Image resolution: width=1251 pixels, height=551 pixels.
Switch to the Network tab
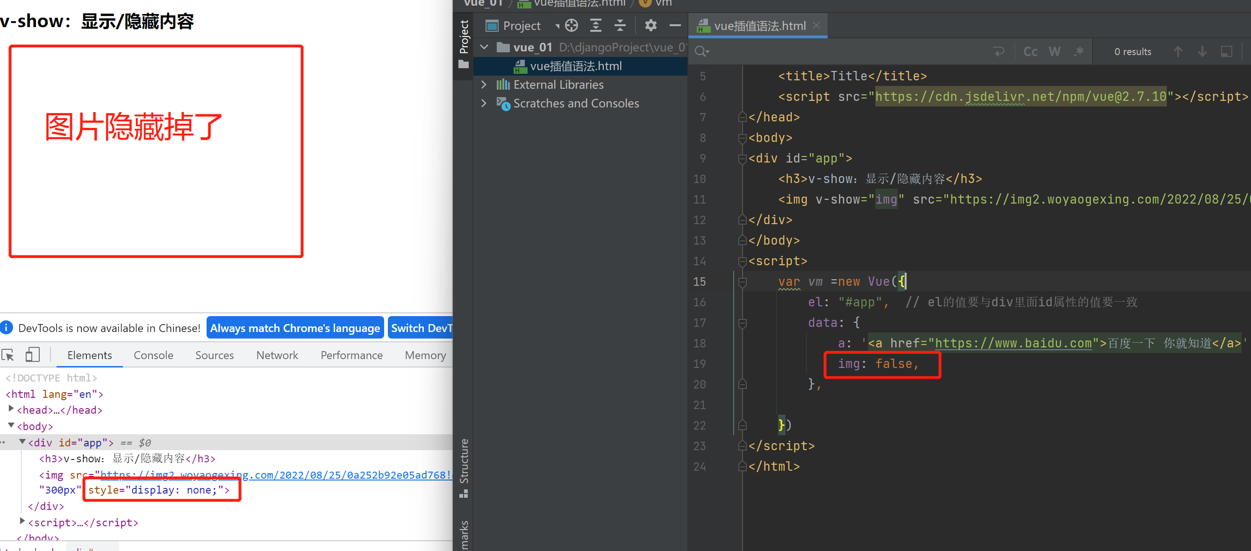277,355
